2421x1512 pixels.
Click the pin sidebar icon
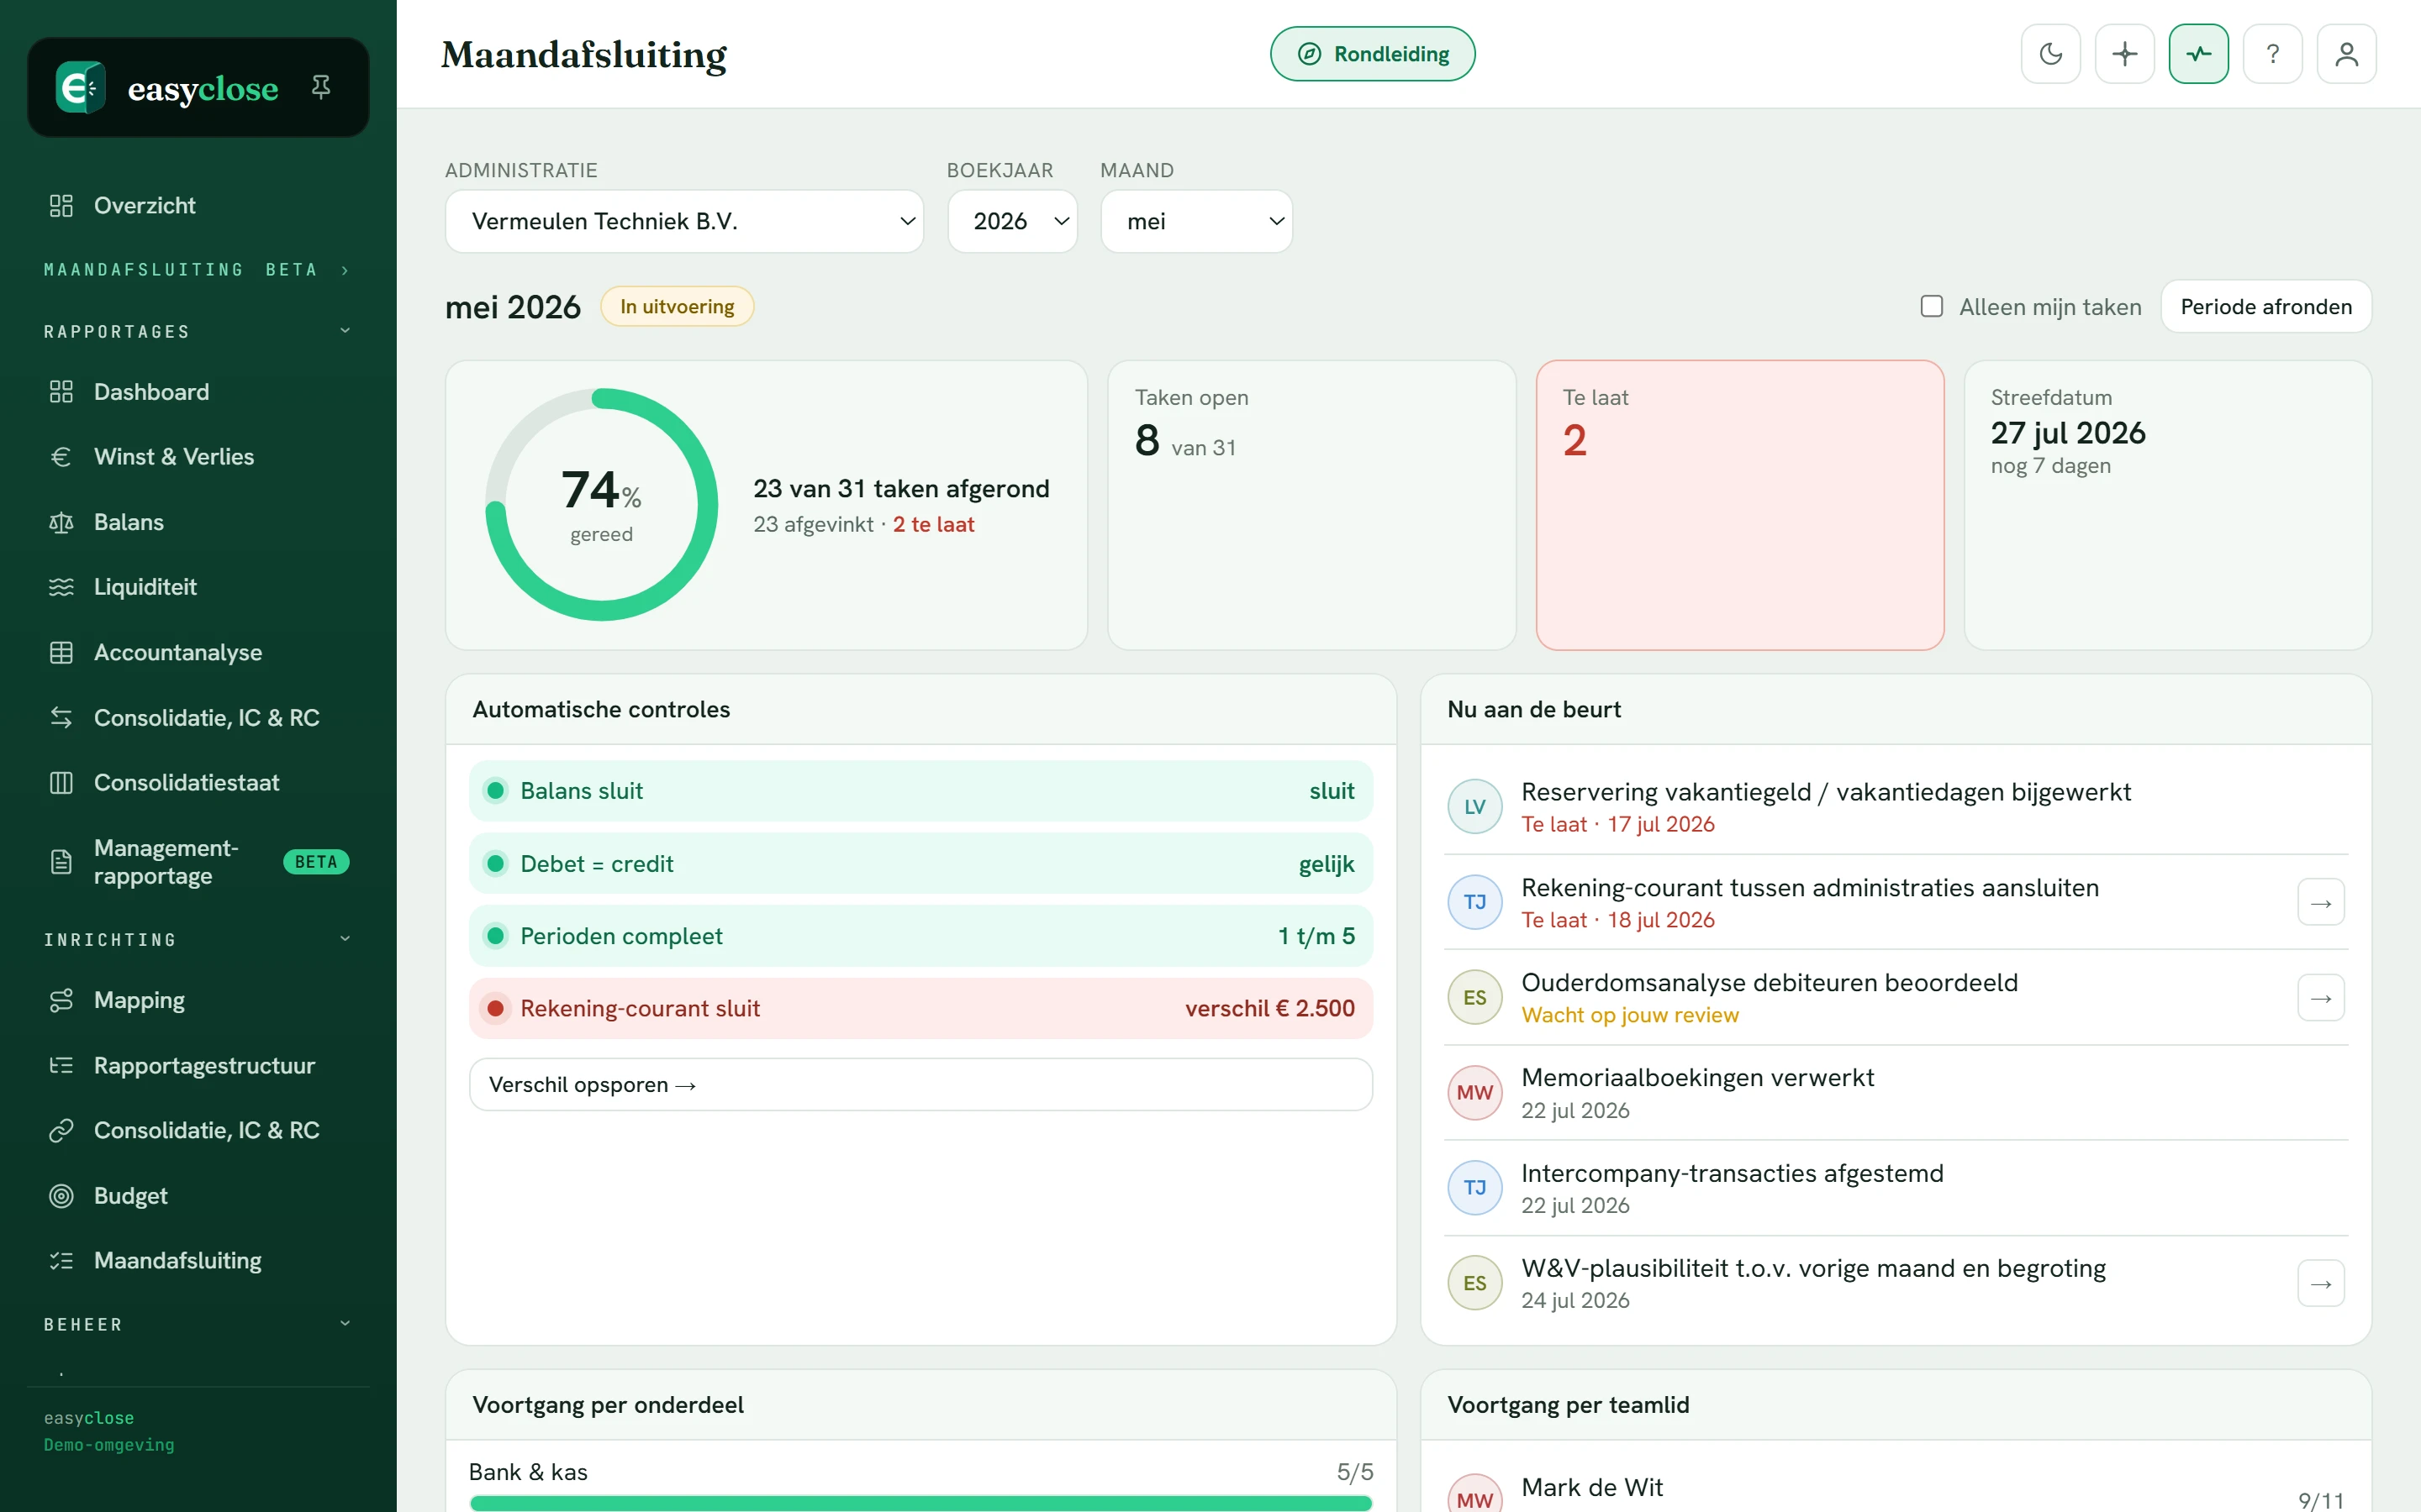tap(321, 88)
